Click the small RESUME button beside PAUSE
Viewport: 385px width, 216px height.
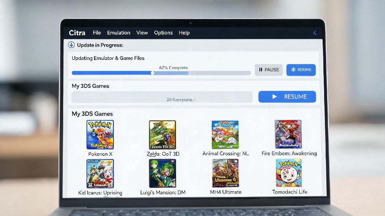tap(301, 70)
